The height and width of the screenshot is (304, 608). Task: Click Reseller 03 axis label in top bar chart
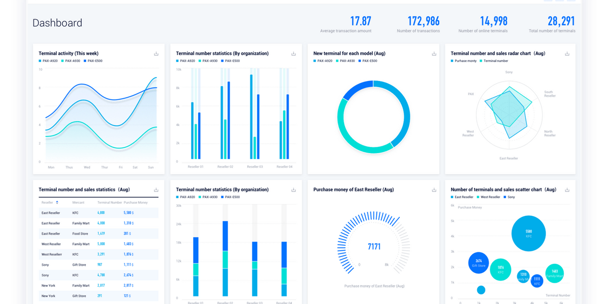coord(255,167)
